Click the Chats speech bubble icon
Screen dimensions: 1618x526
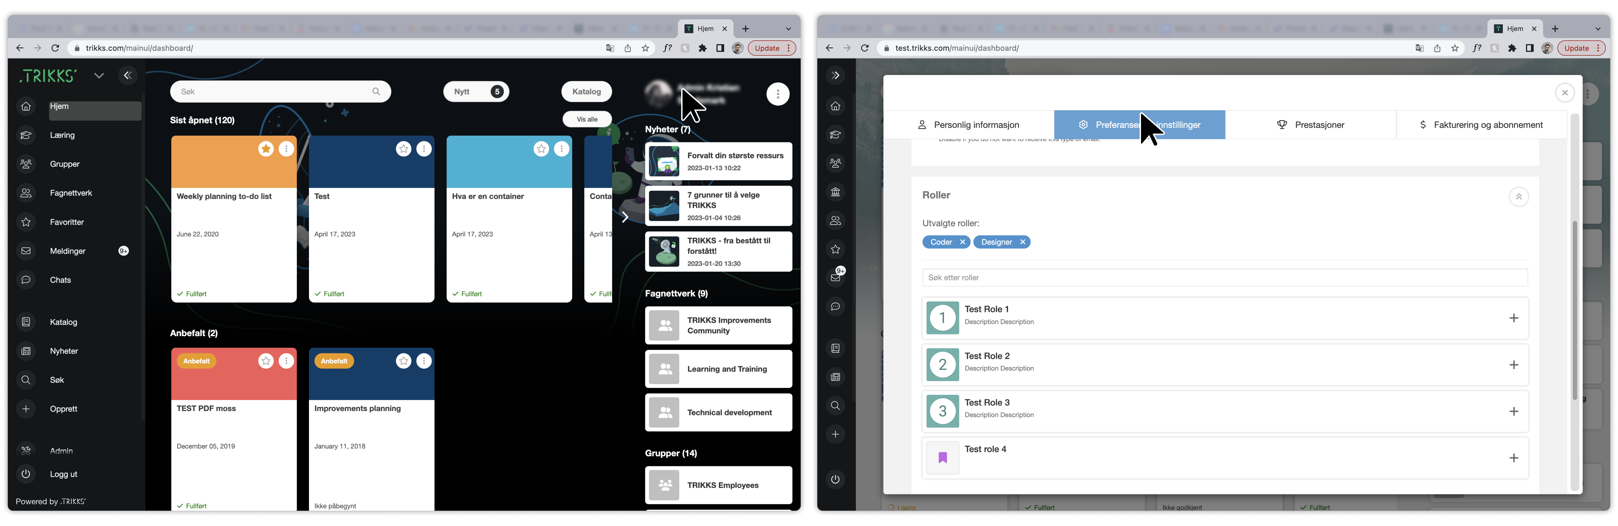pyautogui.click(x=26, y=280)
